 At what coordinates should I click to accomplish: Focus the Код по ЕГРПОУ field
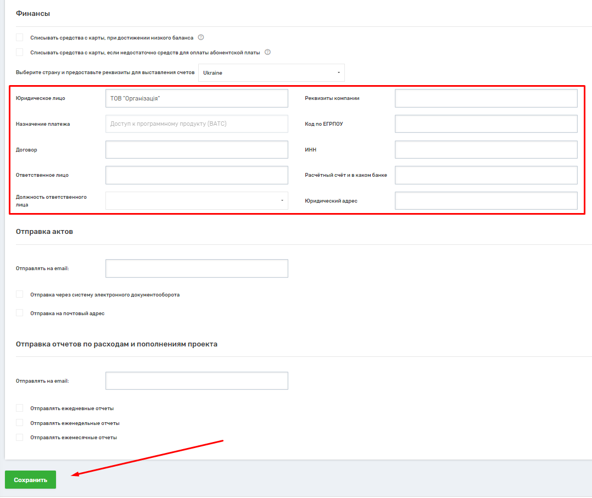tap(485, 124)
